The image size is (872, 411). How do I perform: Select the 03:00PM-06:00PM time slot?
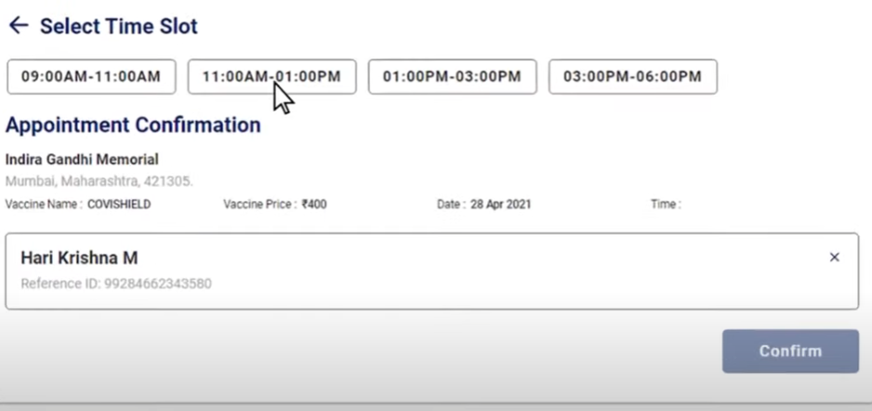[x=632, y=77]
